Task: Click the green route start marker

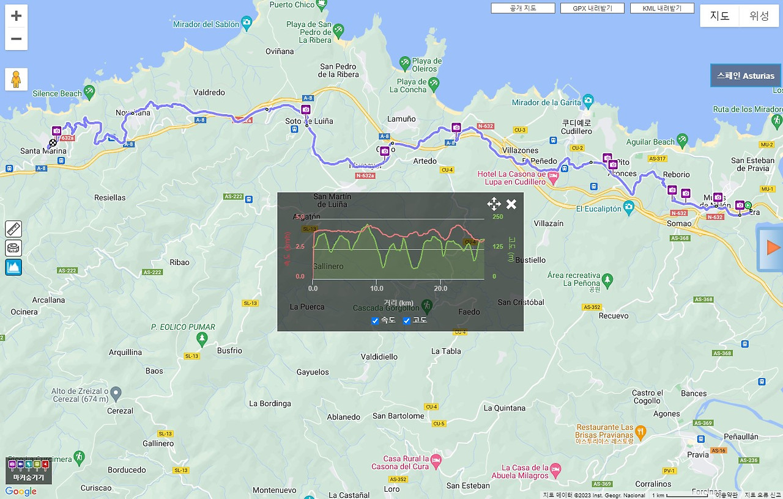Action: [748, 206]
